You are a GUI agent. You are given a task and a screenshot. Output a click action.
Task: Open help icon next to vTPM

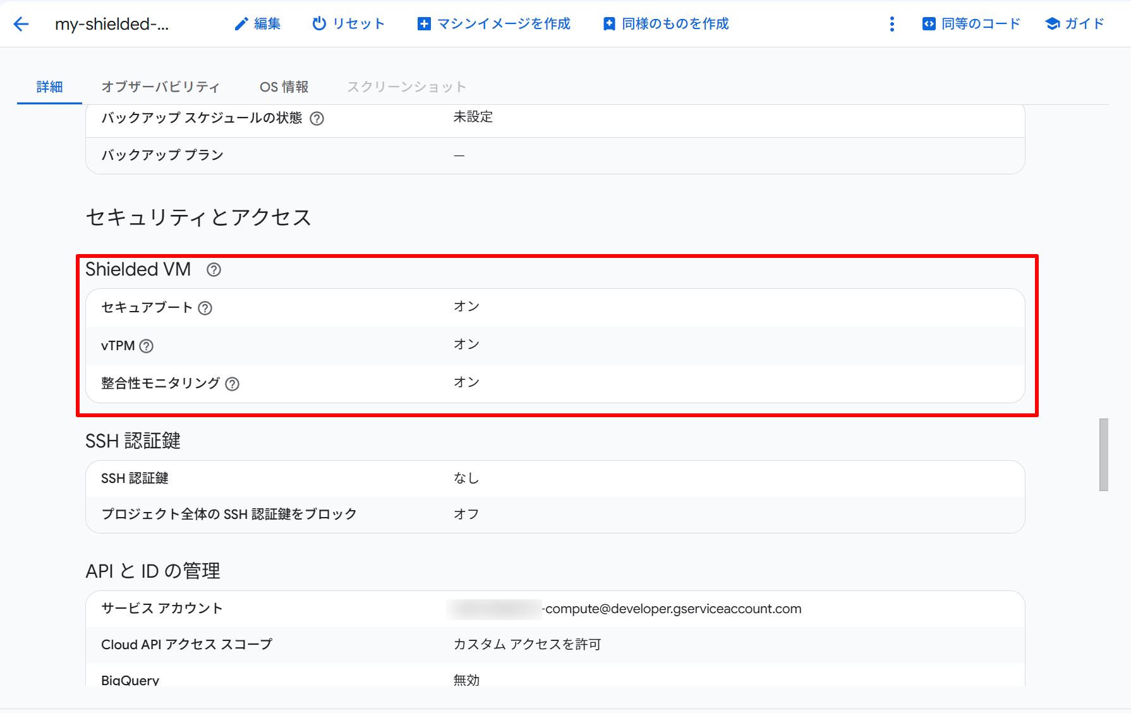[x=147, y=346]
